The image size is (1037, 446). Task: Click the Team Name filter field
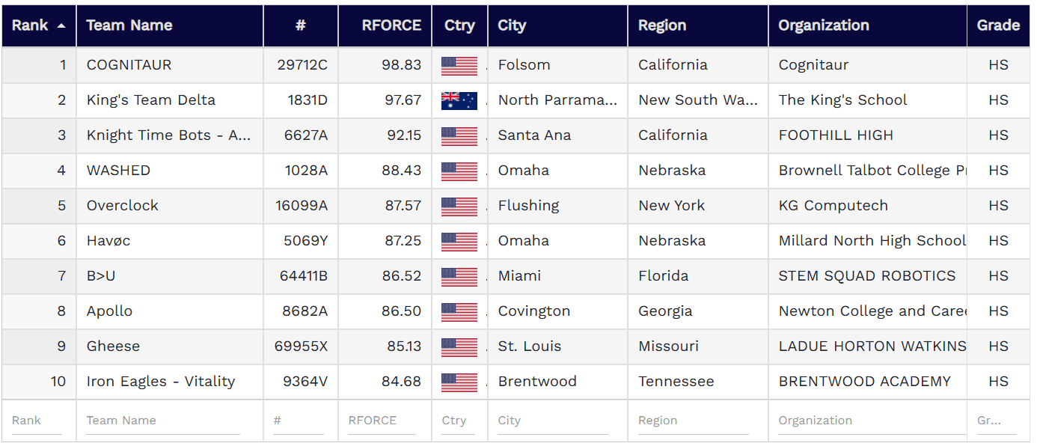pos(162,421)
